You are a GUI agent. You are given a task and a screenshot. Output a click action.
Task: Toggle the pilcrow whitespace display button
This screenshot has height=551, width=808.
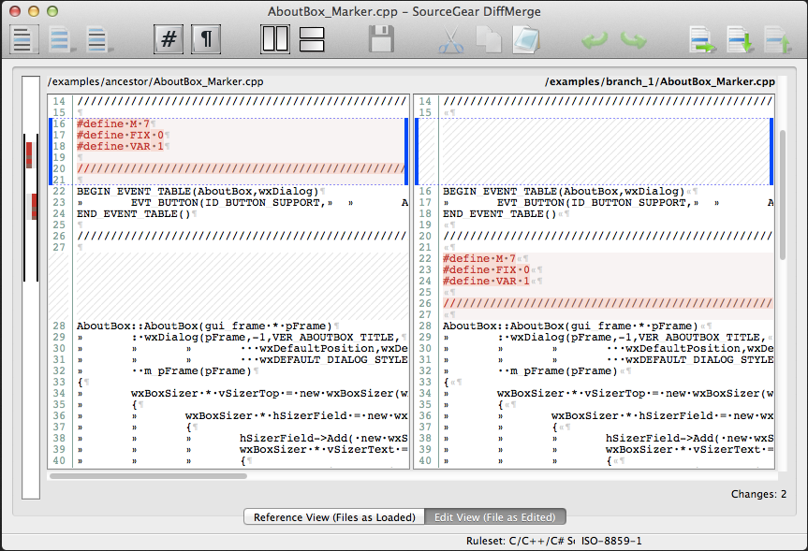click(206, 39)
